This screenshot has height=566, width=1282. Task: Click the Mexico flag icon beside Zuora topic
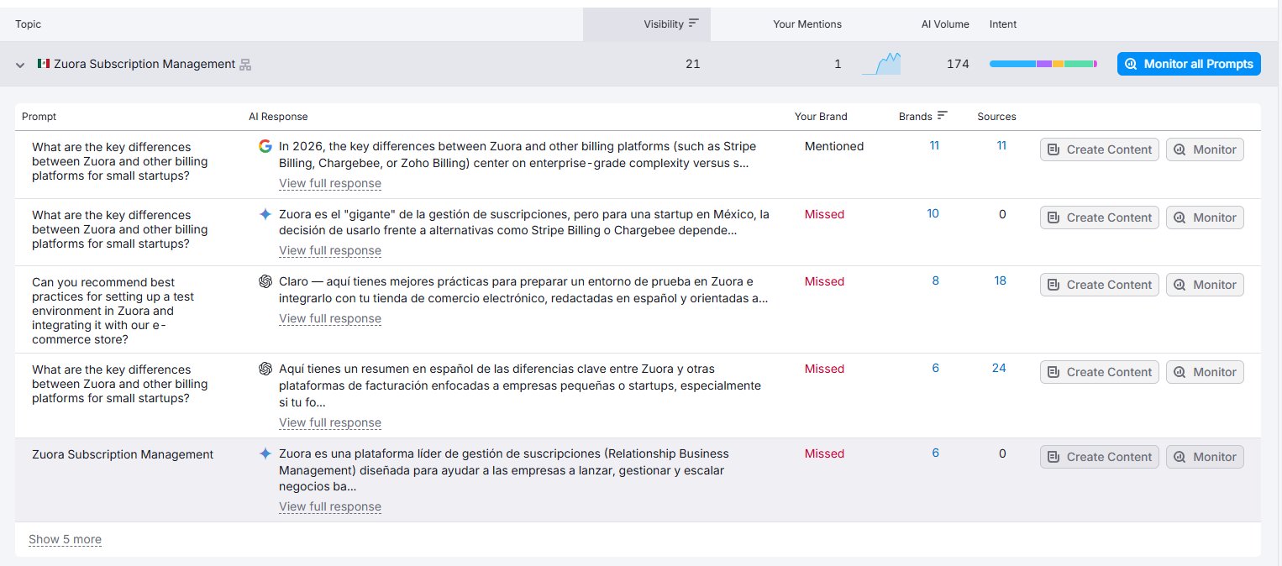click(44, 64)
